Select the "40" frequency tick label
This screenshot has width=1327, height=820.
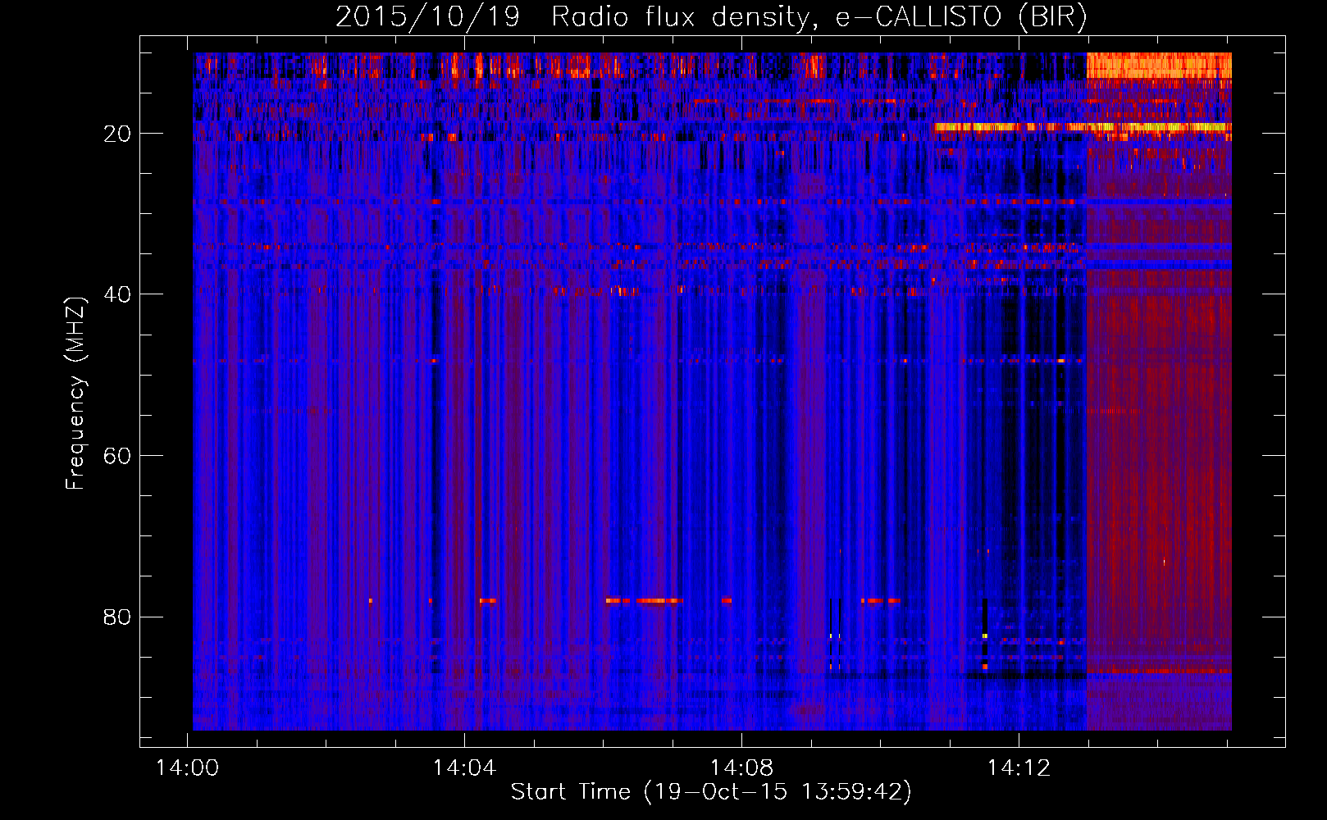tap(118, 294)
